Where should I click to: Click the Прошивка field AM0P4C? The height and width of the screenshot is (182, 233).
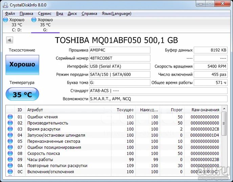tap(120, 50)
